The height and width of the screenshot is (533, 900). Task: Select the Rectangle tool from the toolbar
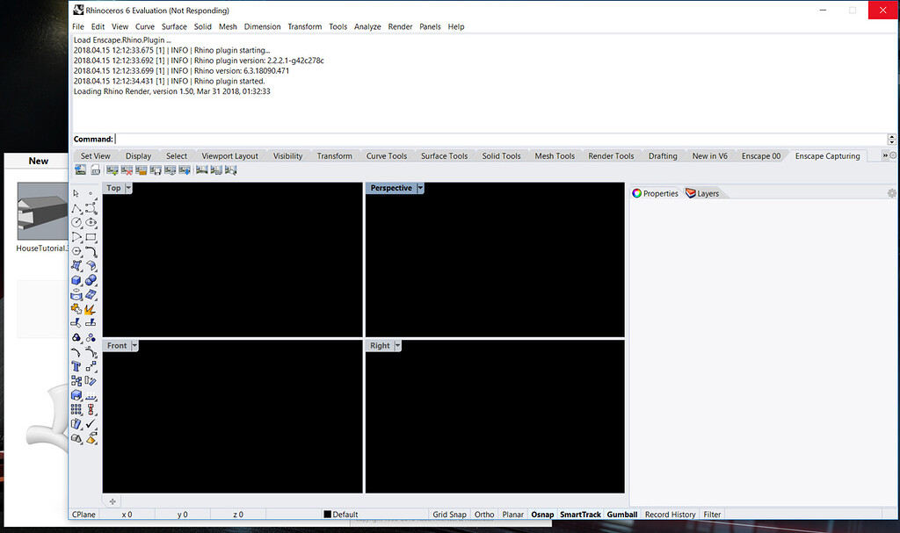coord(91,237)
